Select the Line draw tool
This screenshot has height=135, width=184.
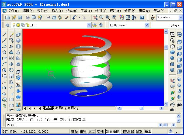pyautogui.click(x=4, y=34)
